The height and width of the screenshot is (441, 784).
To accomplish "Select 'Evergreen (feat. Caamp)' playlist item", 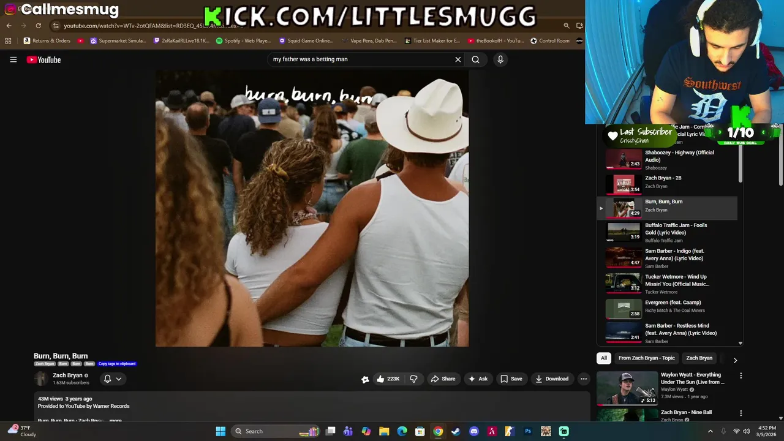I will tap(668, 309).
